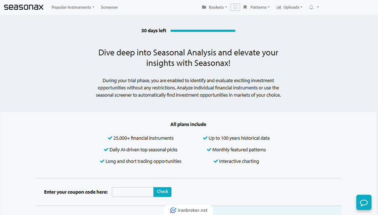The width and height of the screenshot is (378, 215).
Task: Click the outlined bookmark button
Action: (x=235, y=7)
